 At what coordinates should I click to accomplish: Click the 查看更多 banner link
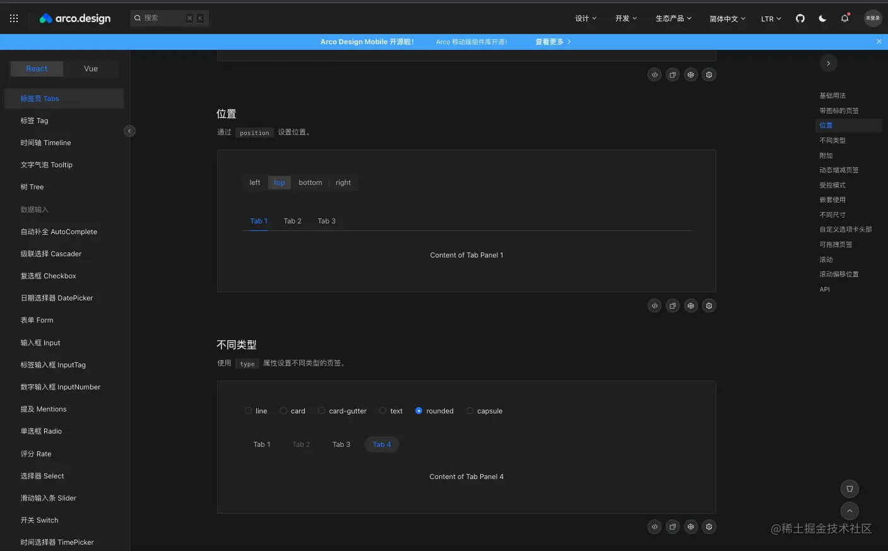tap(554, 42)
